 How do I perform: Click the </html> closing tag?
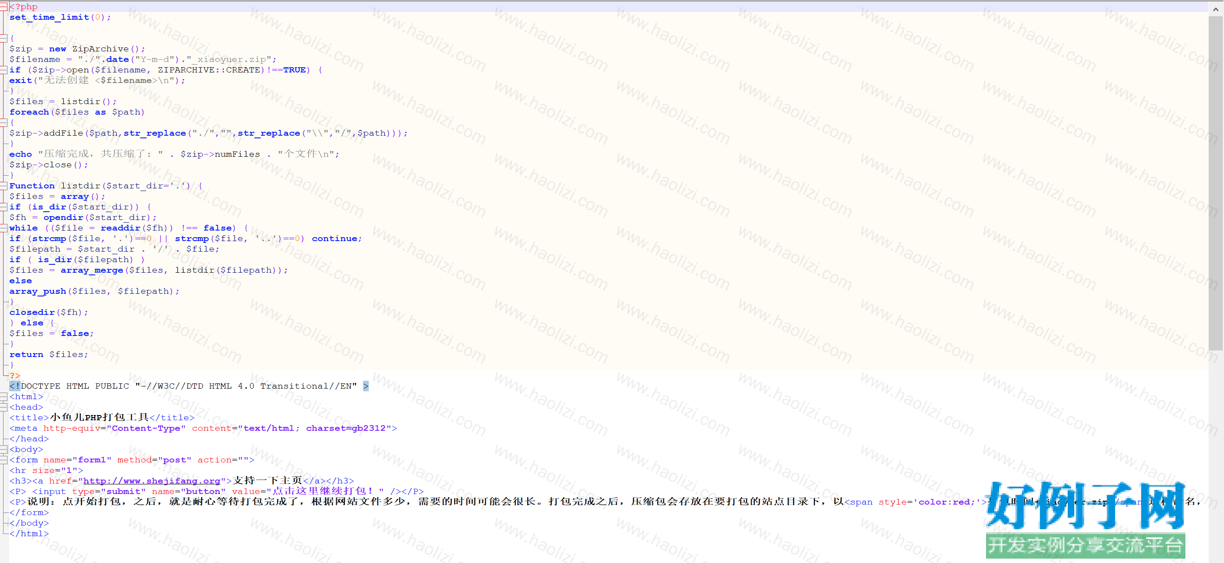click(29, 534)
